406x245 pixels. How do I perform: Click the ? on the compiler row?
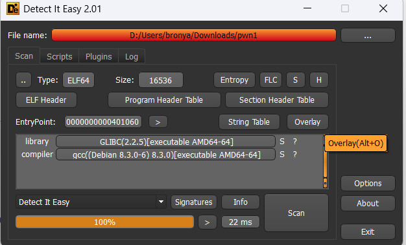click(x=295, y=154)
